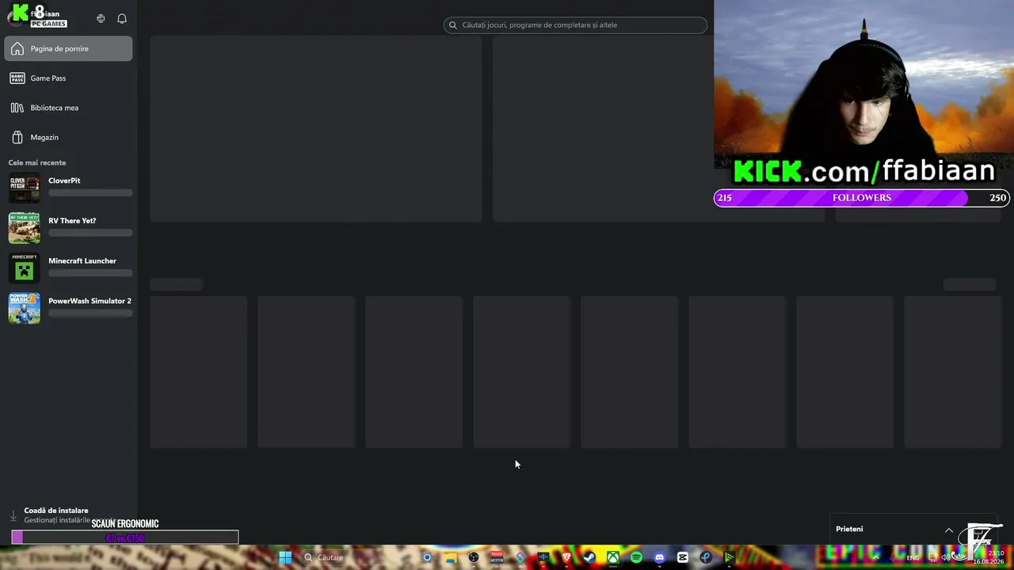Launch the Minecraft Launcher icon

(x=25, y=268)
